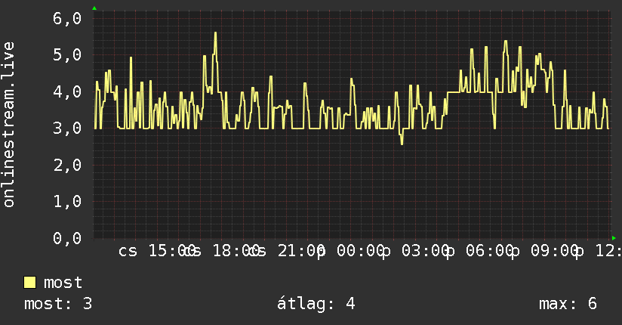Click the 'cs 18:00' time label
622x325 pixels.
point(222,251)
